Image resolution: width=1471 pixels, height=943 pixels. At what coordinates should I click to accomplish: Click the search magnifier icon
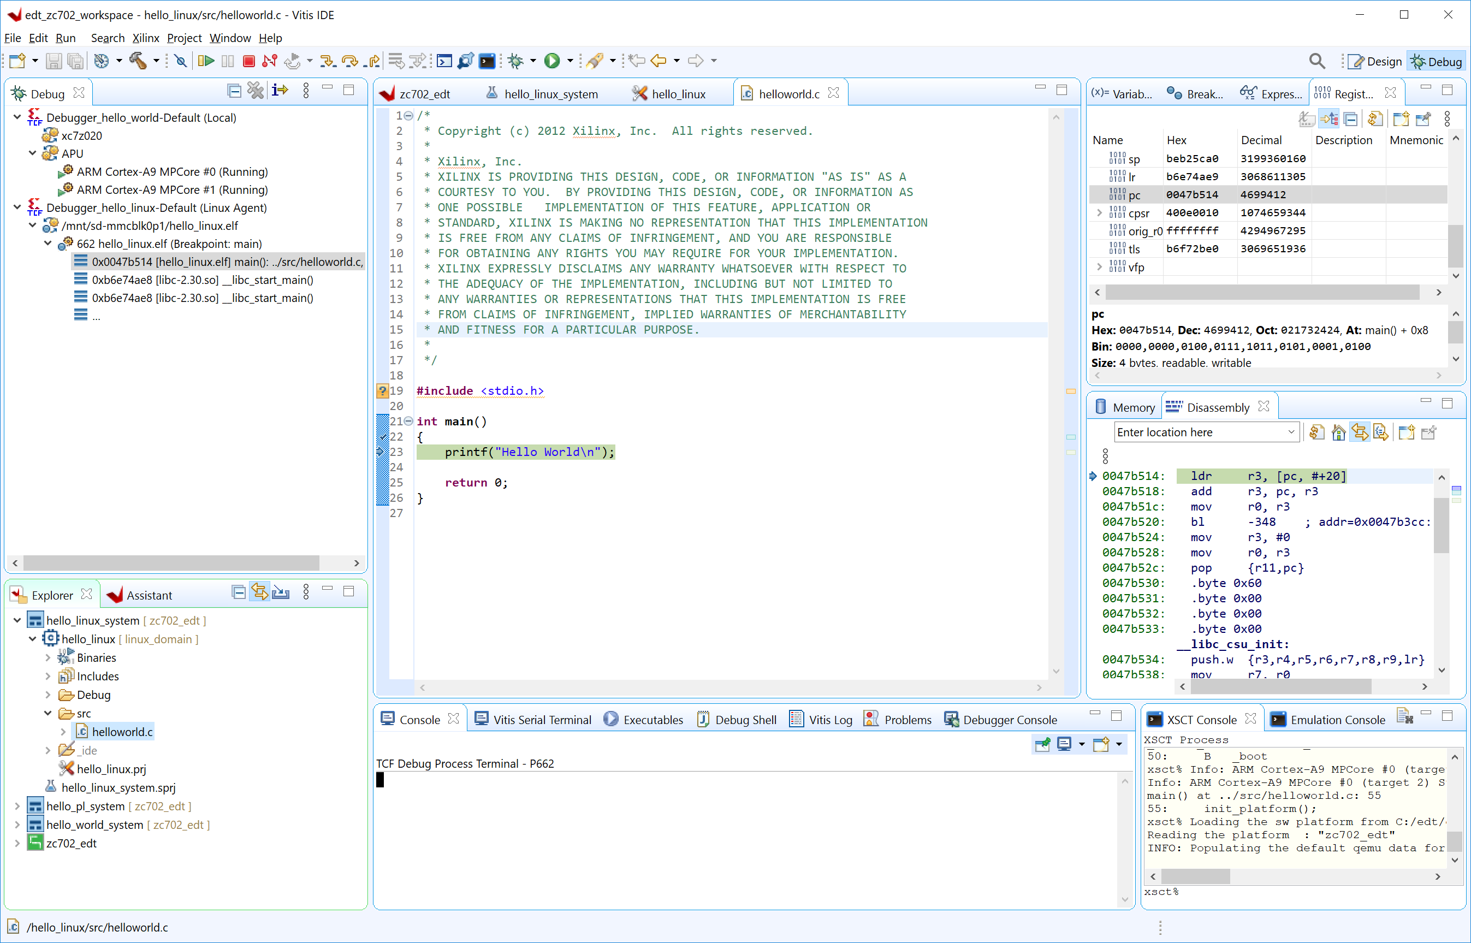tap(1316, 61)
